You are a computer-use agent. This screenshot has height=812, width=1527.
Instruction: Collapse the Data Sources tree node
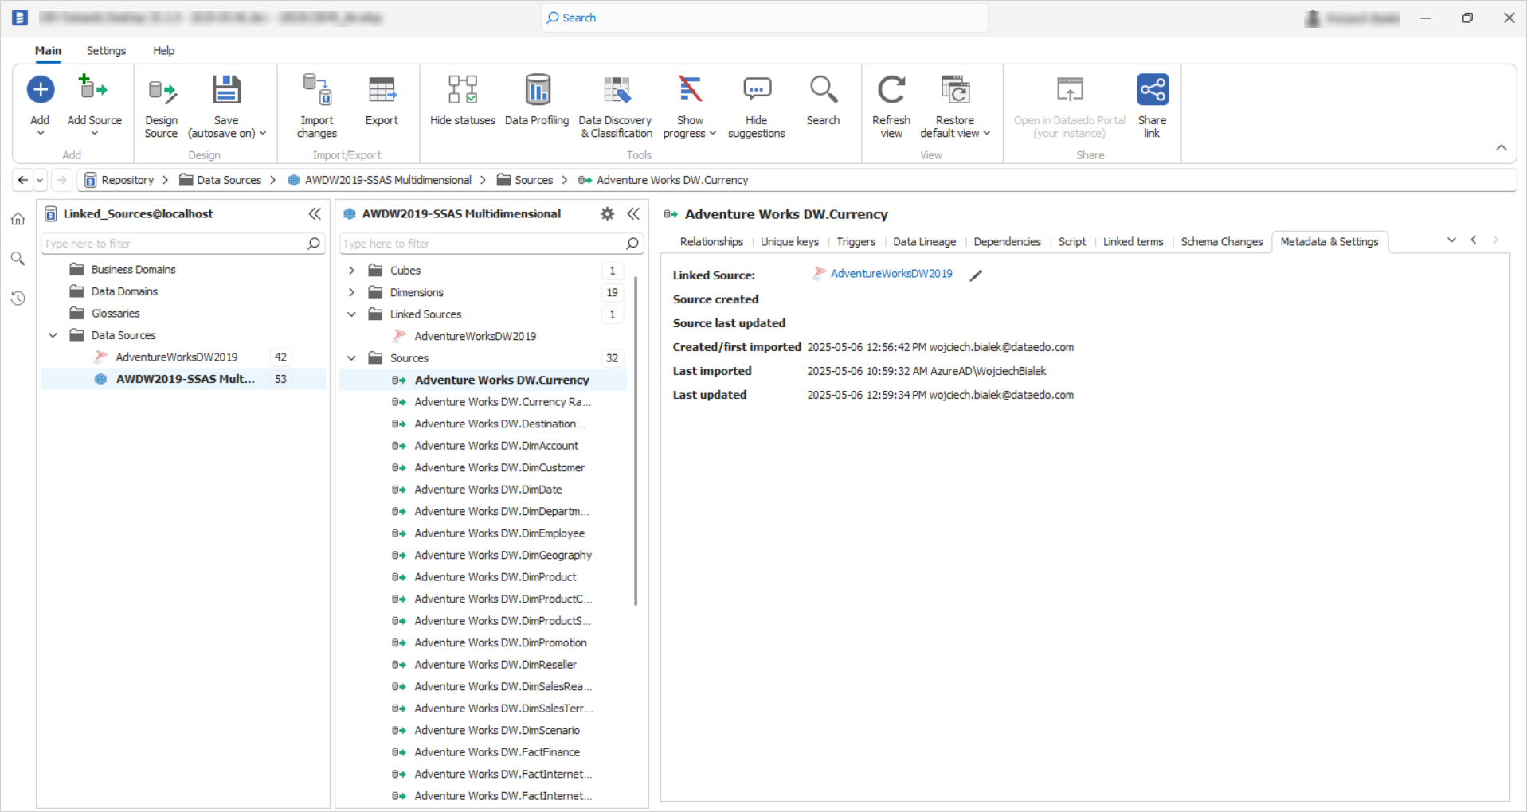coord(53,335)
